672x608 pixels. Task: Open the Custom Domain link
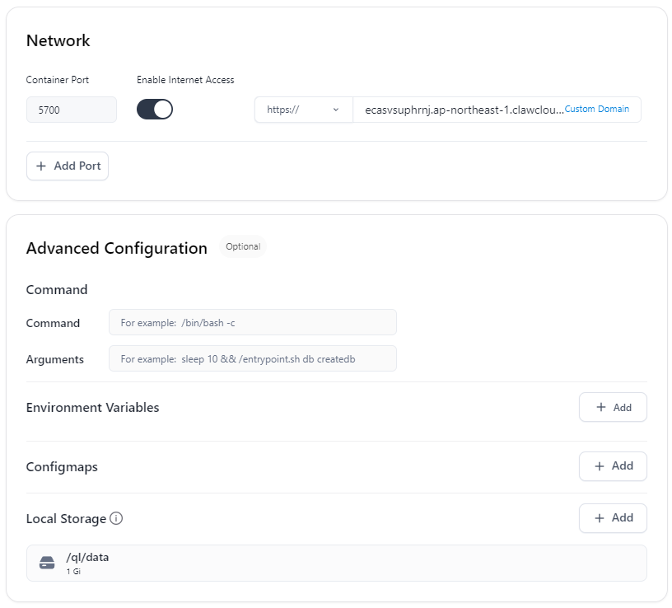pos(596,109)
